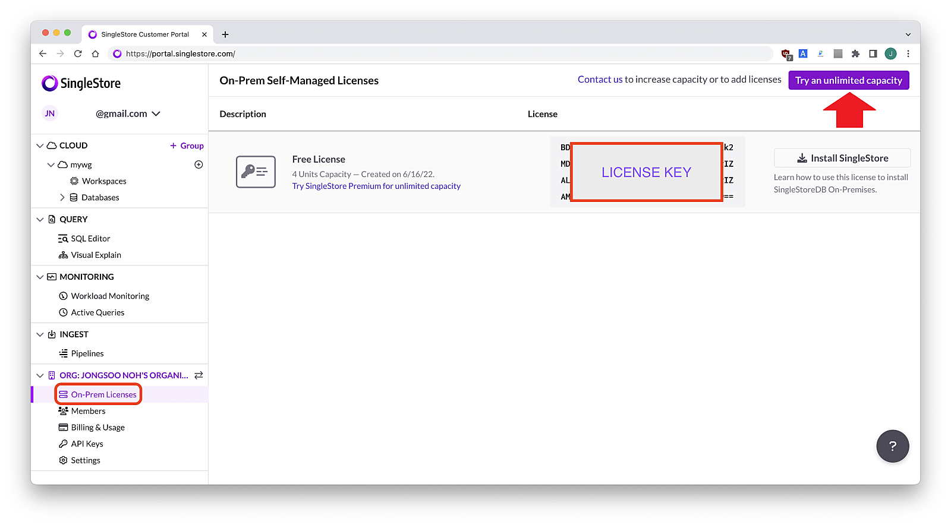Toggle the browser side panel icon

point(873,53)
